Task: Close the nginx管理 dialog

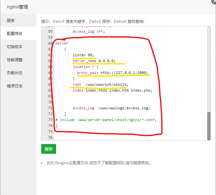Action: 214,1
